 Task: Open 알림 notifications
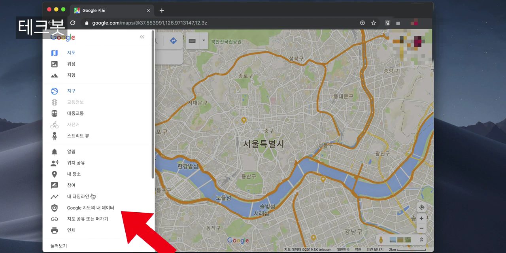[x=71, y=152]
